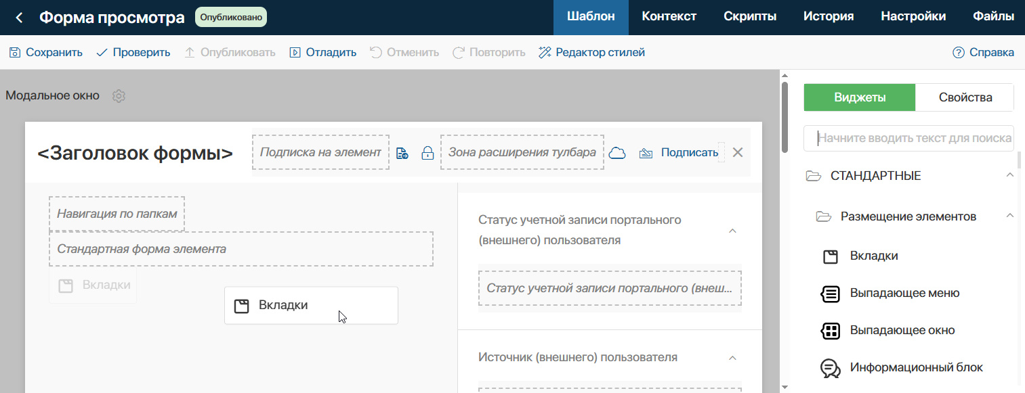Go back using the header arrow
This screenshot has height=393, width=1025.
19,18
